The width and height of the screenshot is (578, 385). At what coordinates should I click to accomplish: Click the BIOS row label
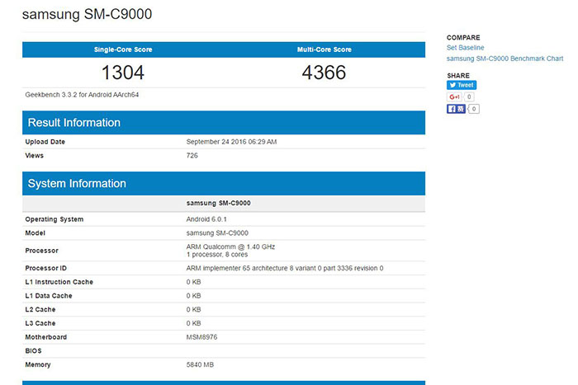pos(33,350)
